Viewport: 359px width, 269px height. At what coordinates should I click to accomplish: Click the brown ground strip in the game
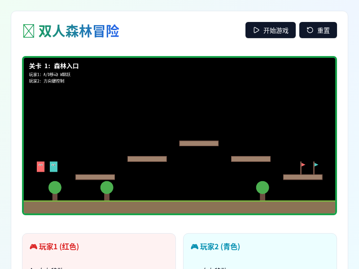coord(179,208)
